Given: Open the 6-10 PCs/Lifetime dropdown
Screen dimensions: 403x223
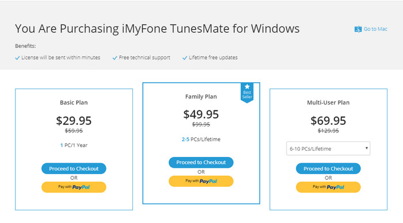Looking at the screenshot, I should [328, 149].
